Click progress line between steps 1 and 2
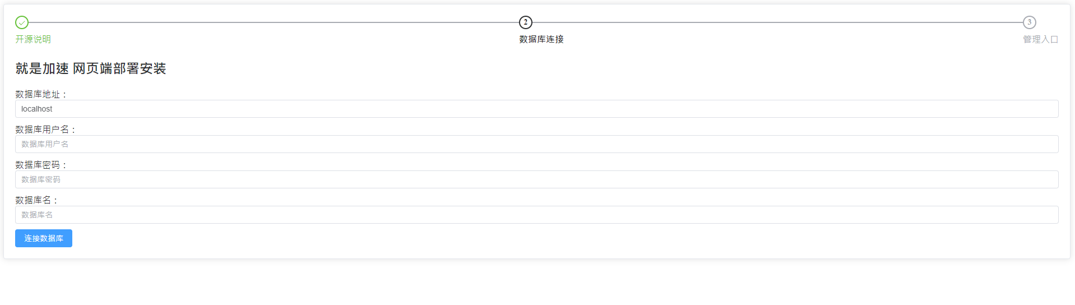Screen dimensions: 1075x305 tap(274, 22)
